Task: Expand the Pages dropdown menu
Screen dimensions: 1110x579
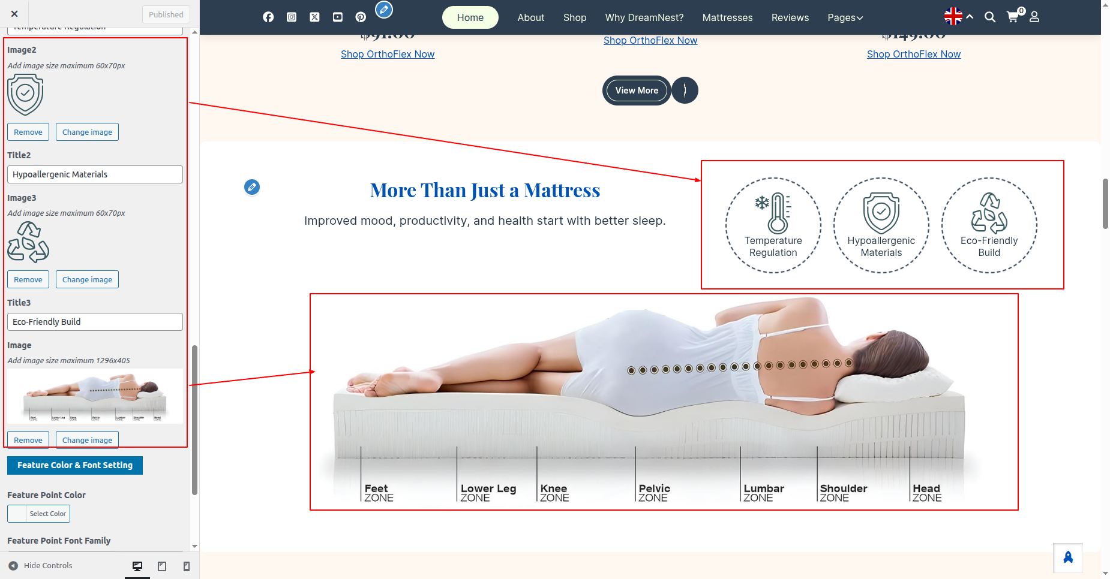Action: (845, 18)
